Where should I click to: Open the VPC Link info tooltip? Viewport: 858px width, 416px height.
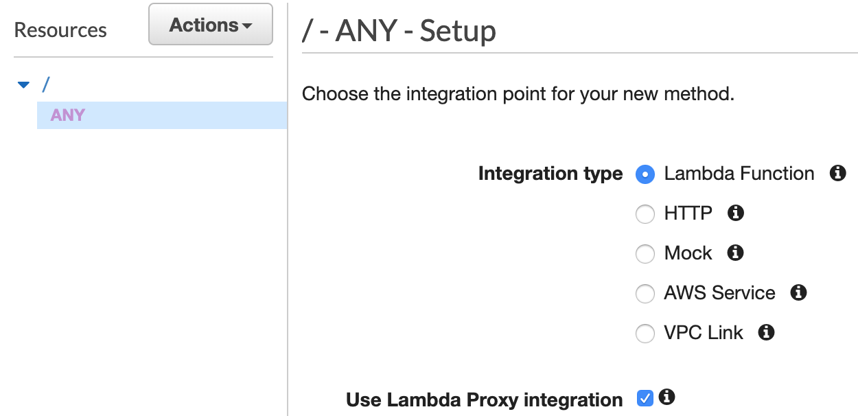pyautogui.click(x=767, y=333)
